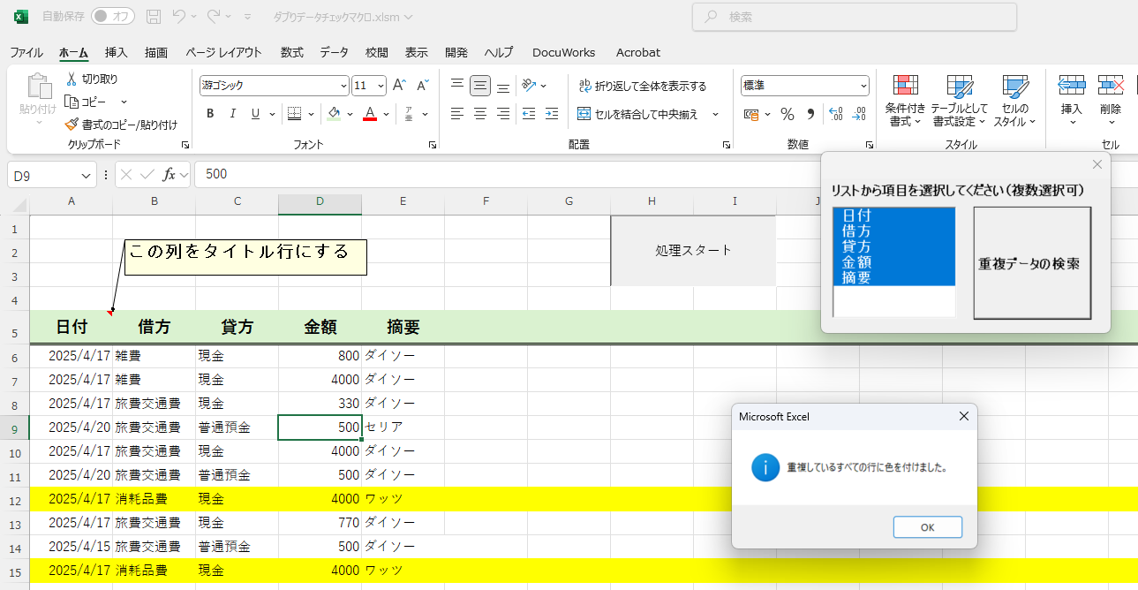
Task: Toggle the AutoSave (自動保存) switch
Action: [113, 17]
